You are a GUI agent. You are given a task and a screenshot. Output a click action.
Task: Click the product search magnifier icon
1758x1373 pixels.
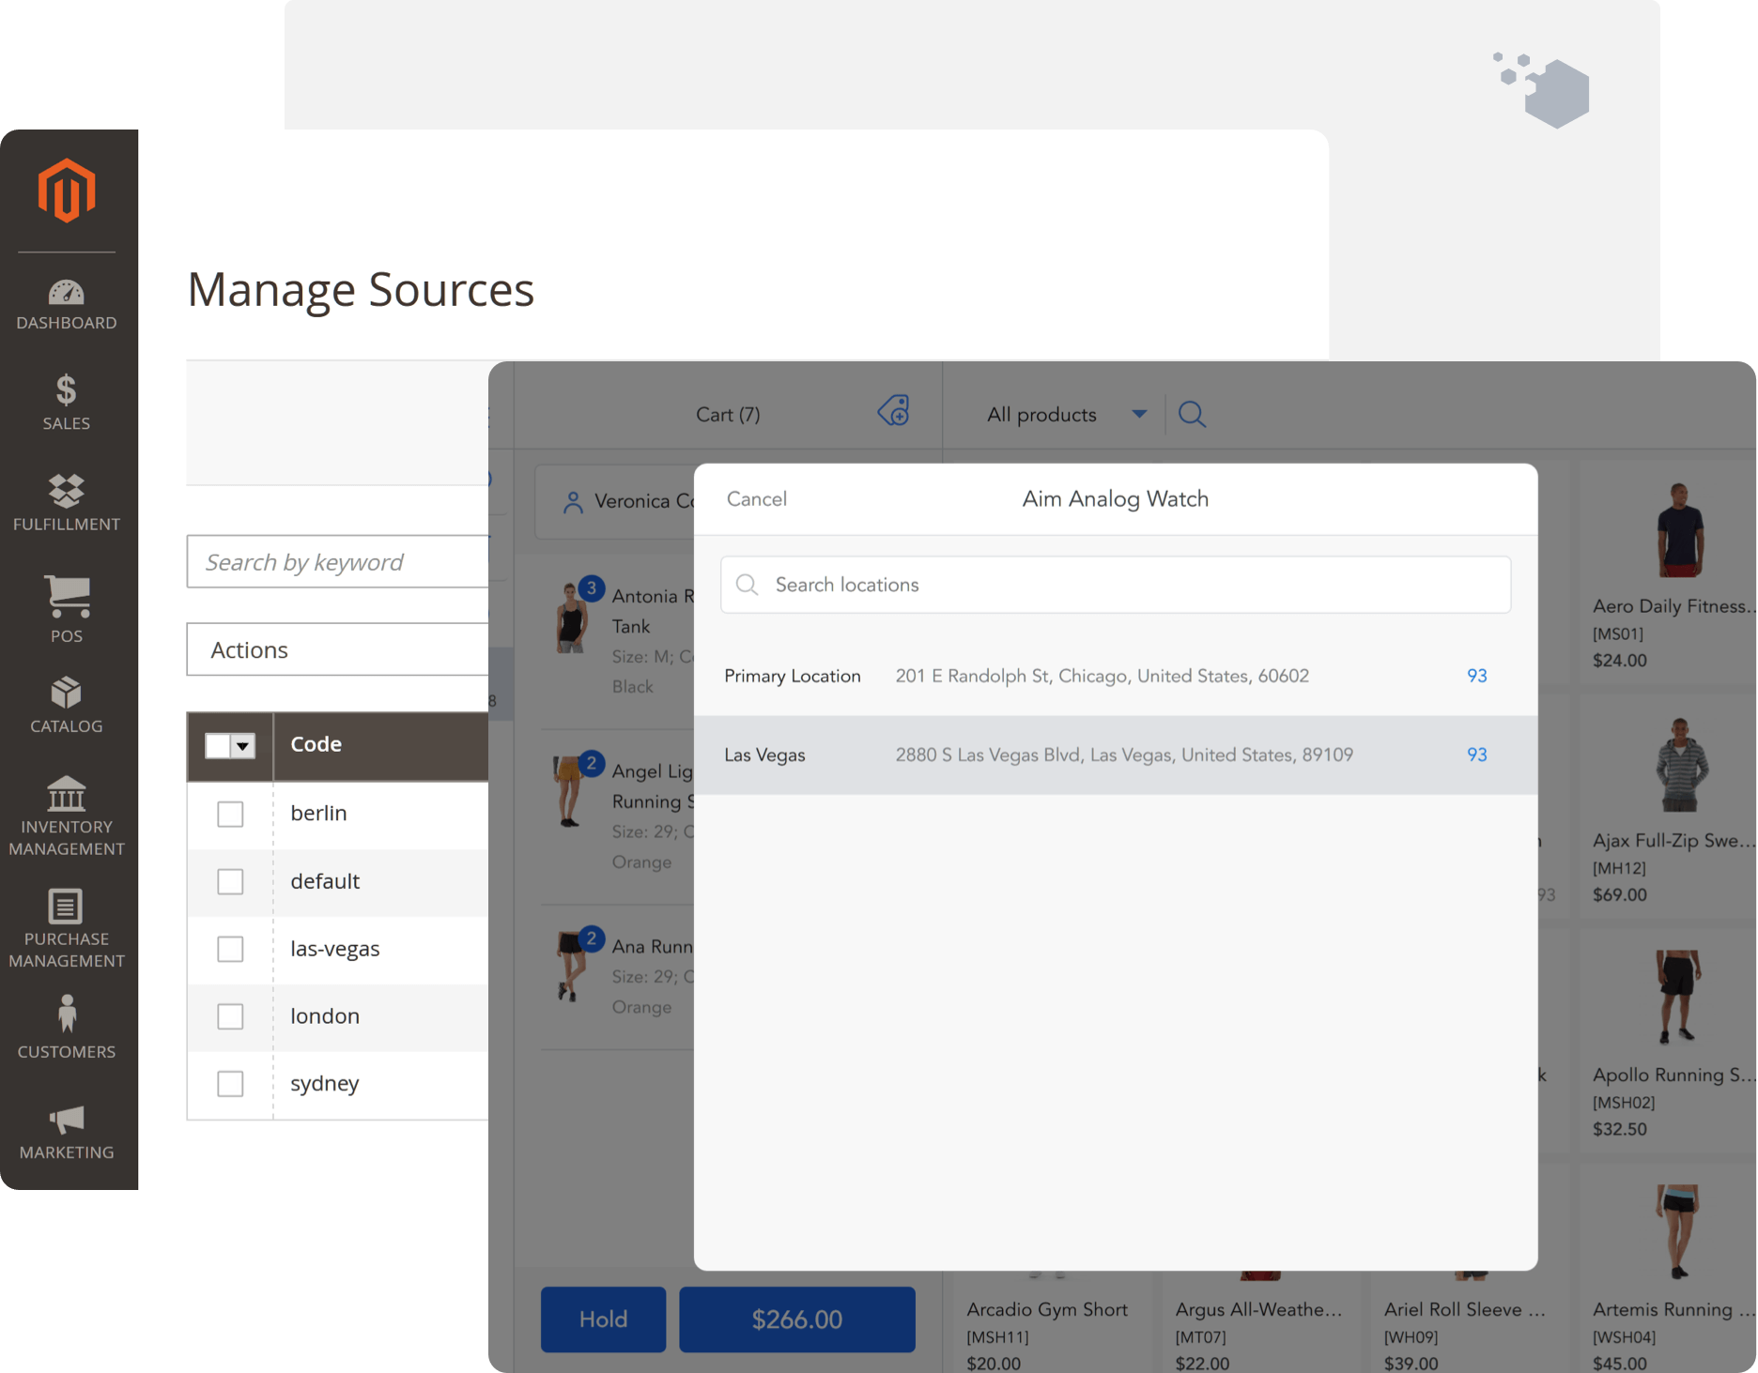tap(1192, 414)
